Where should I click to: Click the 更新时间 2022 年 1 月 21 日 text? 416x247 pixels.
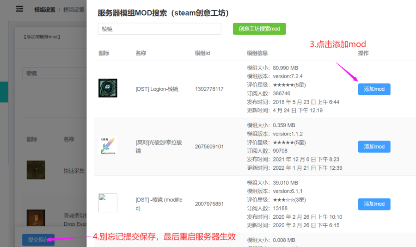[294, 168]
